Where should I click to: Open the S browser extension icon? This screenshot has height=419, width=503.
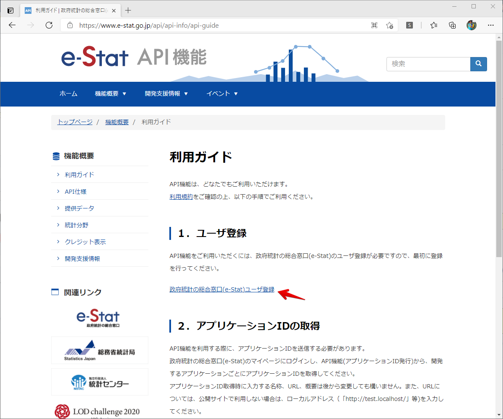[x=409, y=25]
